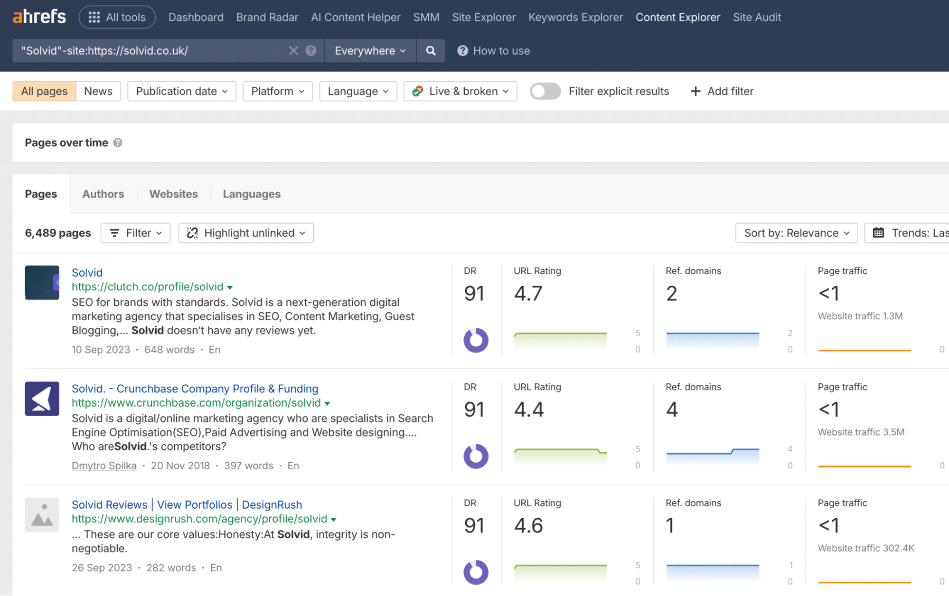Click 'Website traffic 302.4K' text
Screen dimensions: 949x596
click(x=866, y=548)
